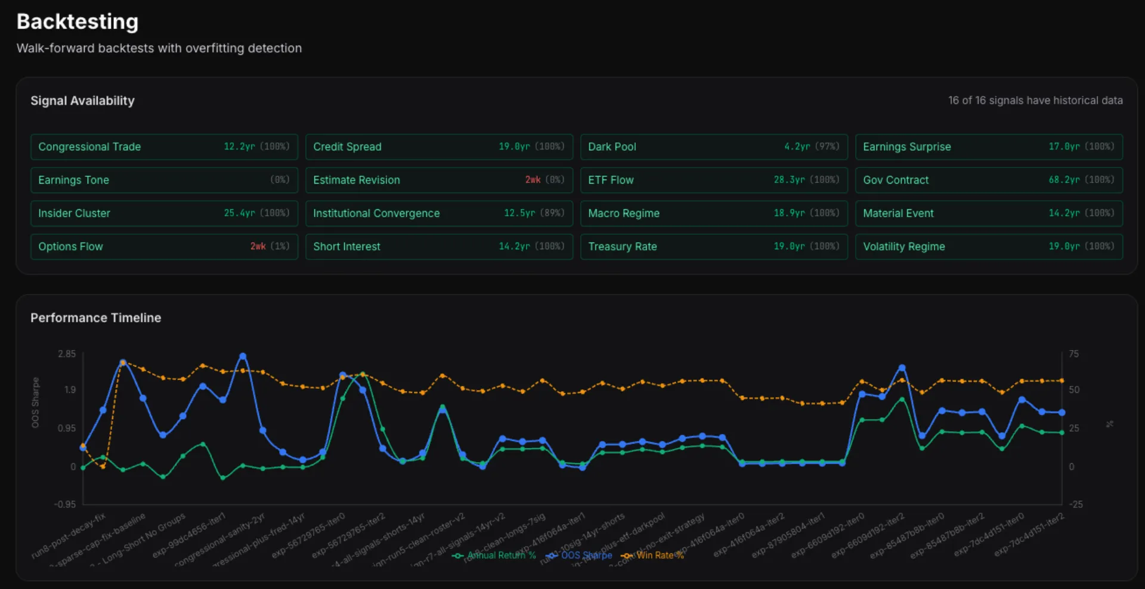Open the Earnings Tone signal card

coord(164,180)
